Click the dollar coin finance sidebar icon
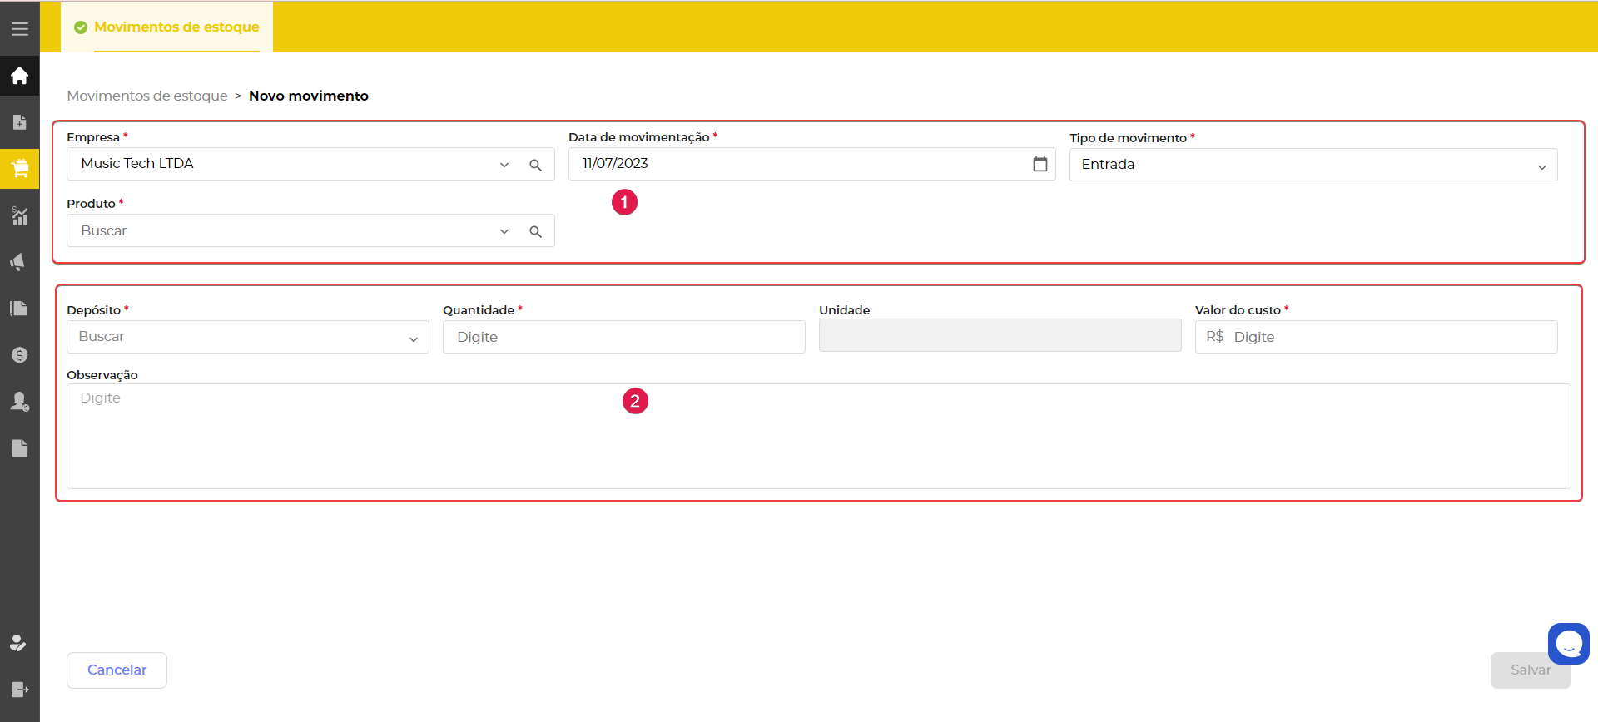 (x=20, y=355)
